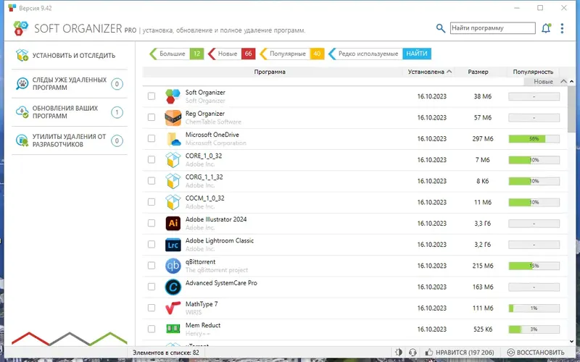580x362 pixels.
Task: Click the Advanced SystemCare Pro checkbox
Action: [152, 286]
